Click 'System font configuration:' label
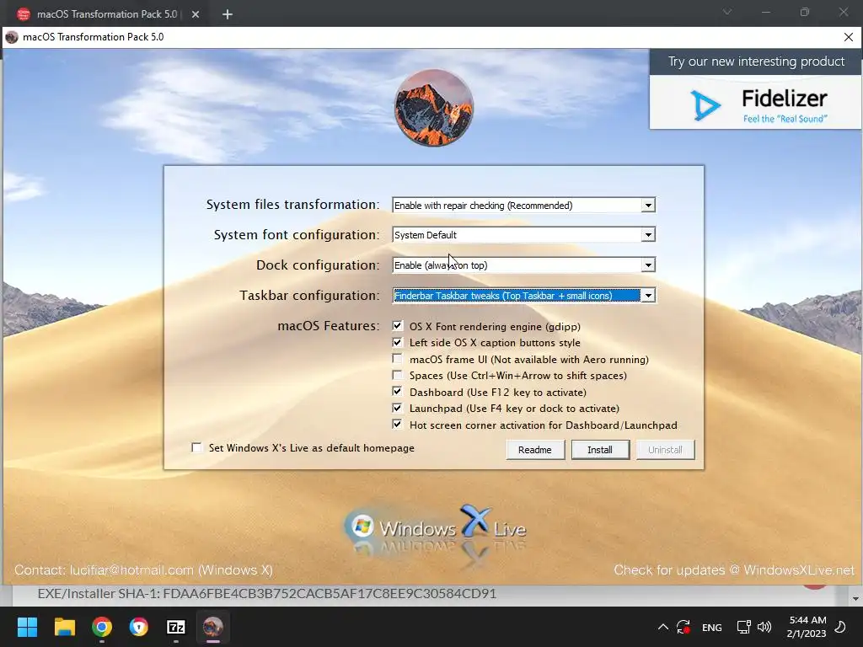 (x=297, y=235)
